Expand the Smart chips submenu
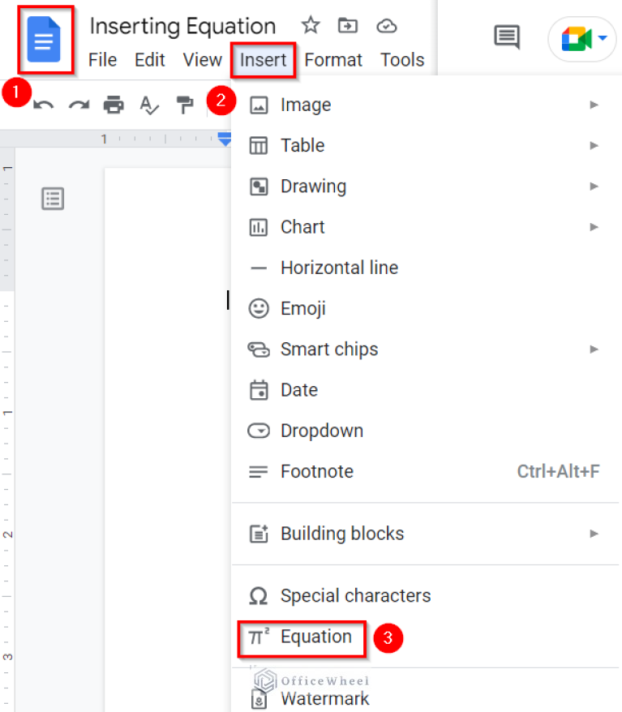The image size is (622, 712). [591, 349]
